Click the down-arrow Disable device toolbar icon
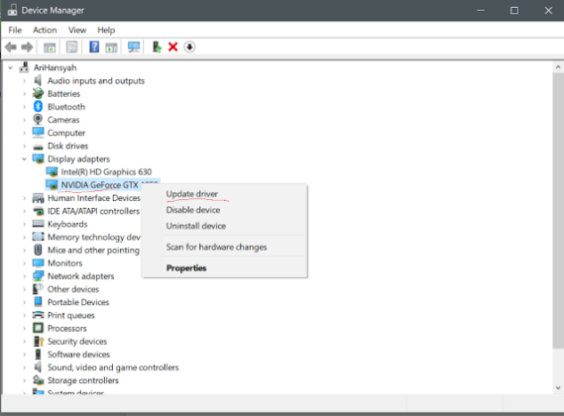 (189, 48)
